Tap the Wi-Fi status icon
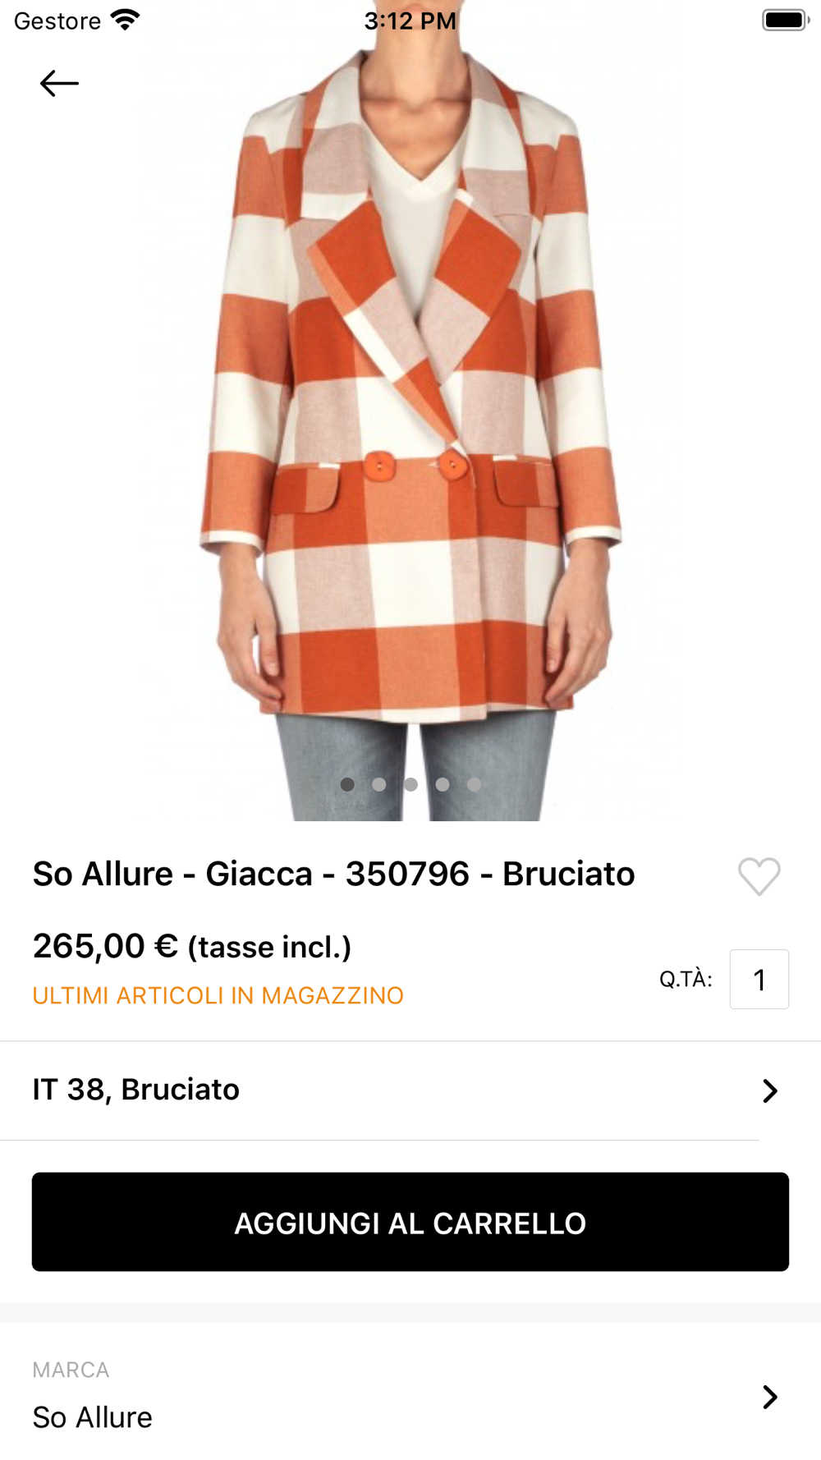The image size is (821, 1460). [125, 20]
